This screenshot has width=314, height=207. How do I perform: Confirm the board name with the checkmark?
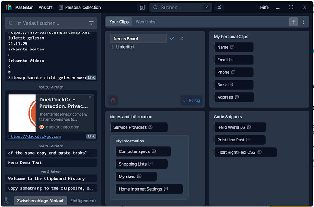coord(172,39)
